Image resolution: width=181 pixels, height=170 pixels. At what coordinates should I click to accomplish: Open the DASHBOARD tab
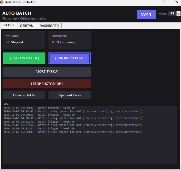pyautogui.click(x=49, y=26)
